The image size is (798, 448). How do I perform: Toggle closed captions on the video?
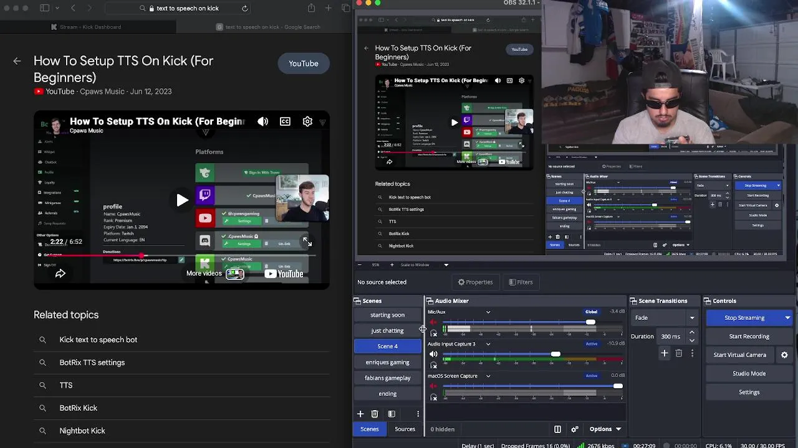point(285,121)
